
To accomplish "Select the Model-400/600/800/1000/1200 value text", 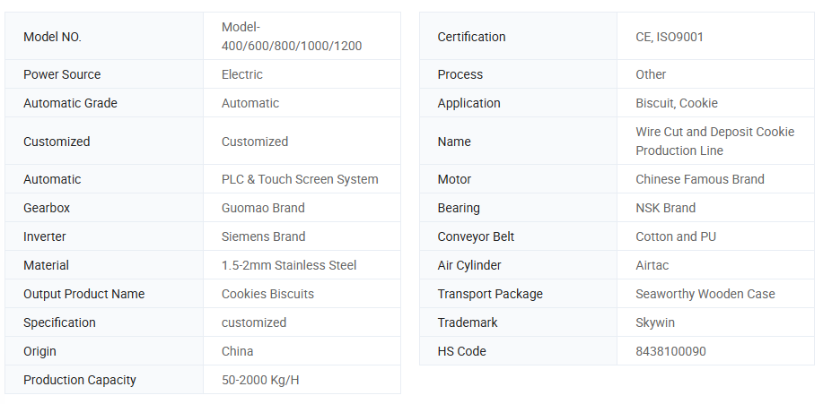I will pyautogui.click(x=291, y=37).
